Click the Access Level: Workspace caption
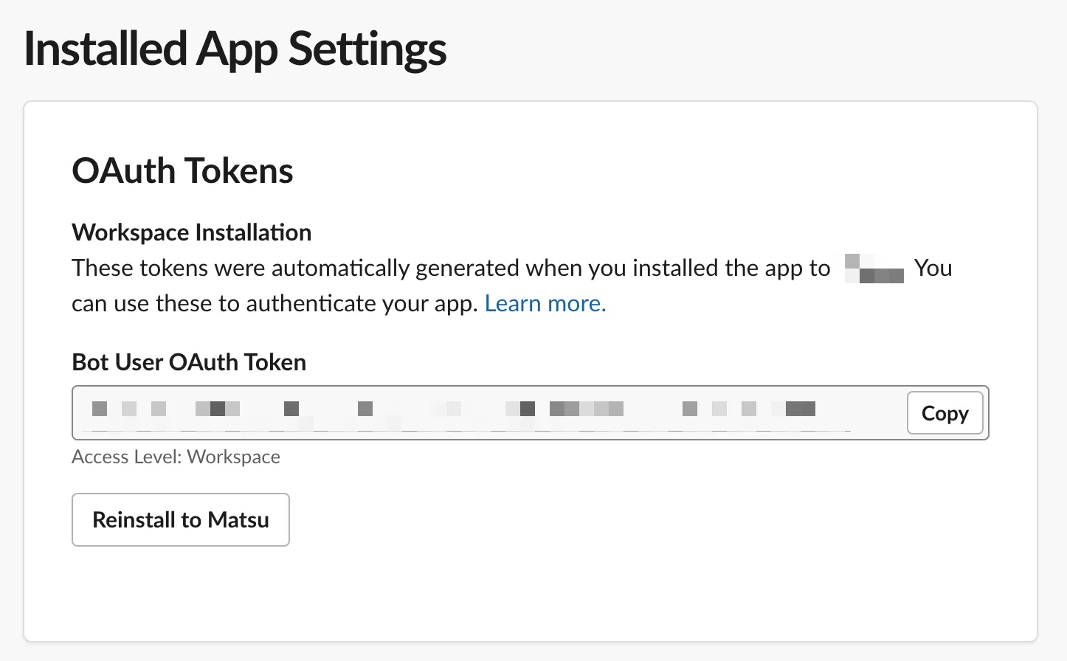Image resolution: width=1067 pixels, height=661 pixels. [176, 457]
